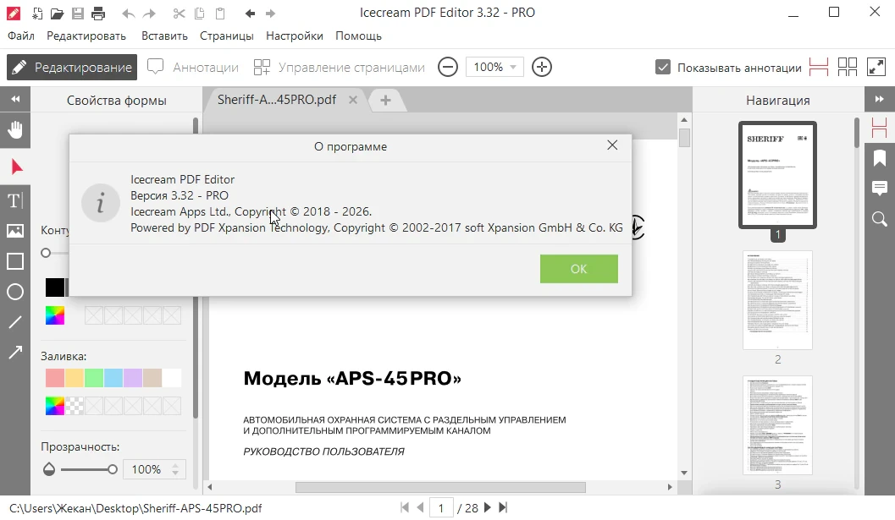895x520 pixels.
Task: Go forward with the right arrow icon
Action: tap(271, 14)
